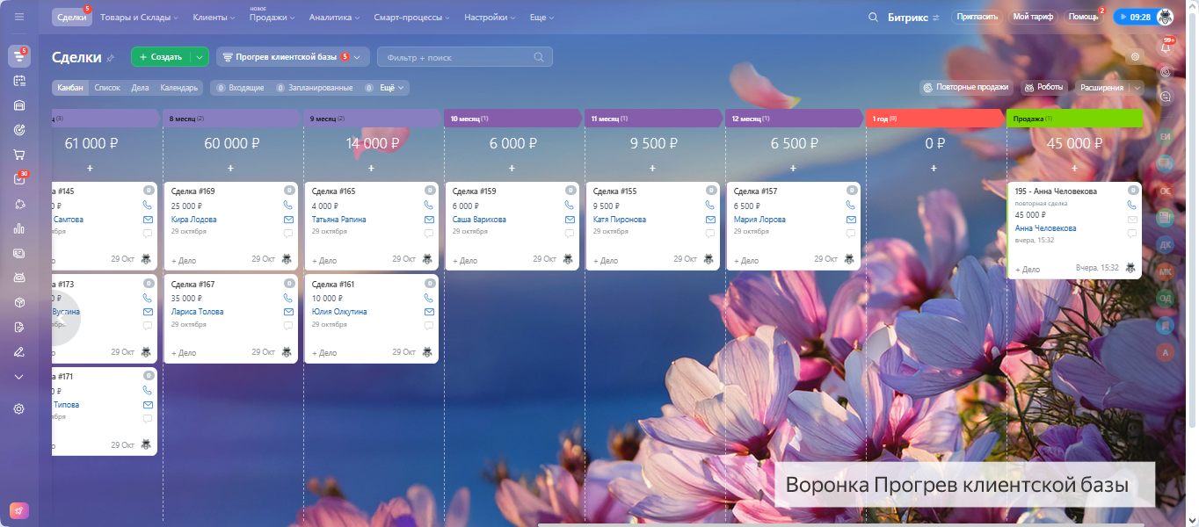Switch to the Дела view tab
The height and width of the screenshot is (527, 1199).
tap(140, 88)
